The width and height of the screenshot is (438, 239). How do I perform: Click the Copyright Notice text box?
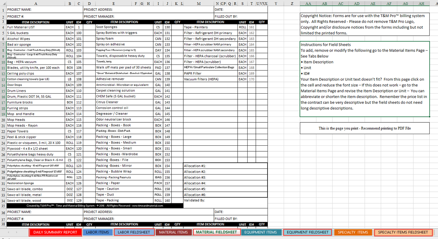pyautogui.click(x=365, y=24)
